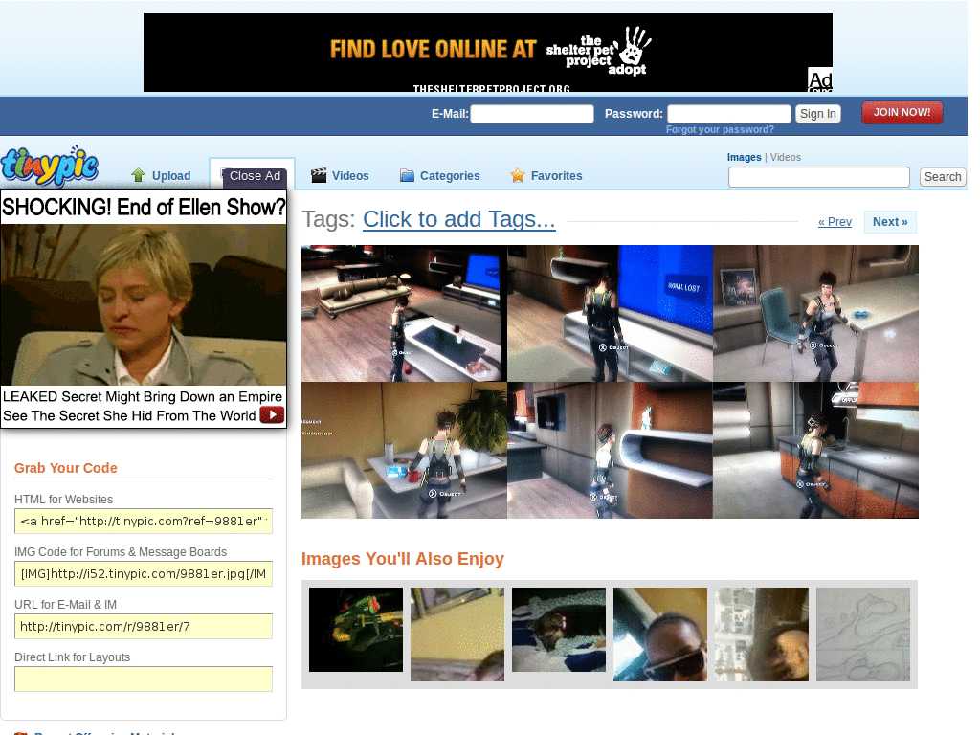Open the Videos menu item
Image resolution: width=980 pixels, height=735 pixels.
(x=350, y=176)
